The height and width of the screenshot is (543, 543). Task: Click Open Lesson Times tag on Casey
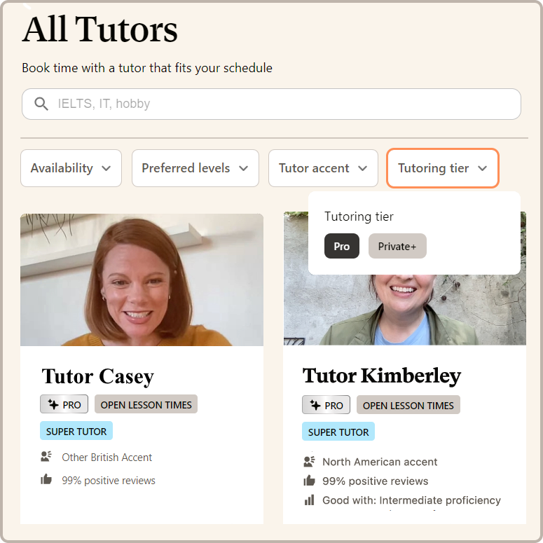coord(146,404)
